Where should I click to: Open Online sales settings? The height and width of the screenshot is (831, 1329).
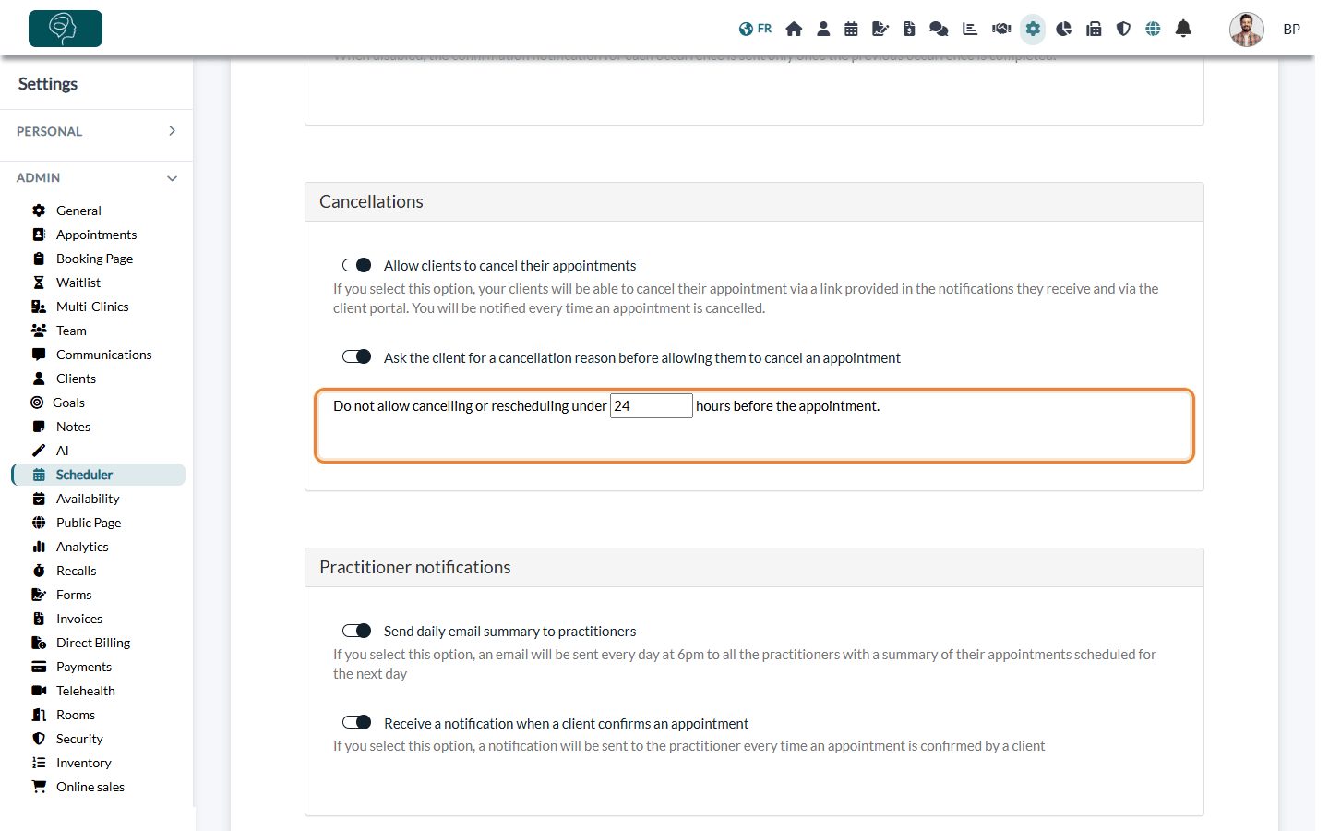[90, 787]
